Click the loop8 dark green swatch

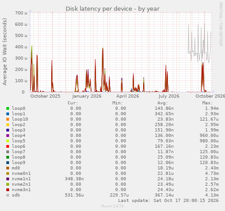click(8, 157)
